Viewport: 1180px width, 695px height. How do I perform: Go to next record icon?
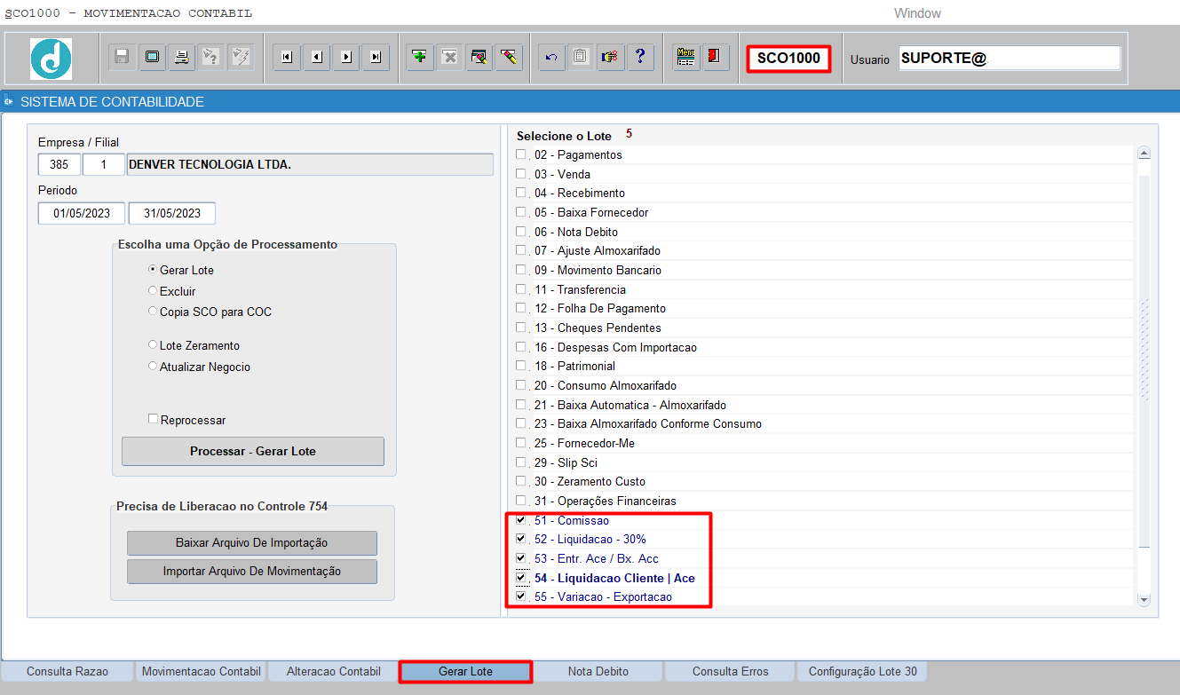(x=346, y=57)
